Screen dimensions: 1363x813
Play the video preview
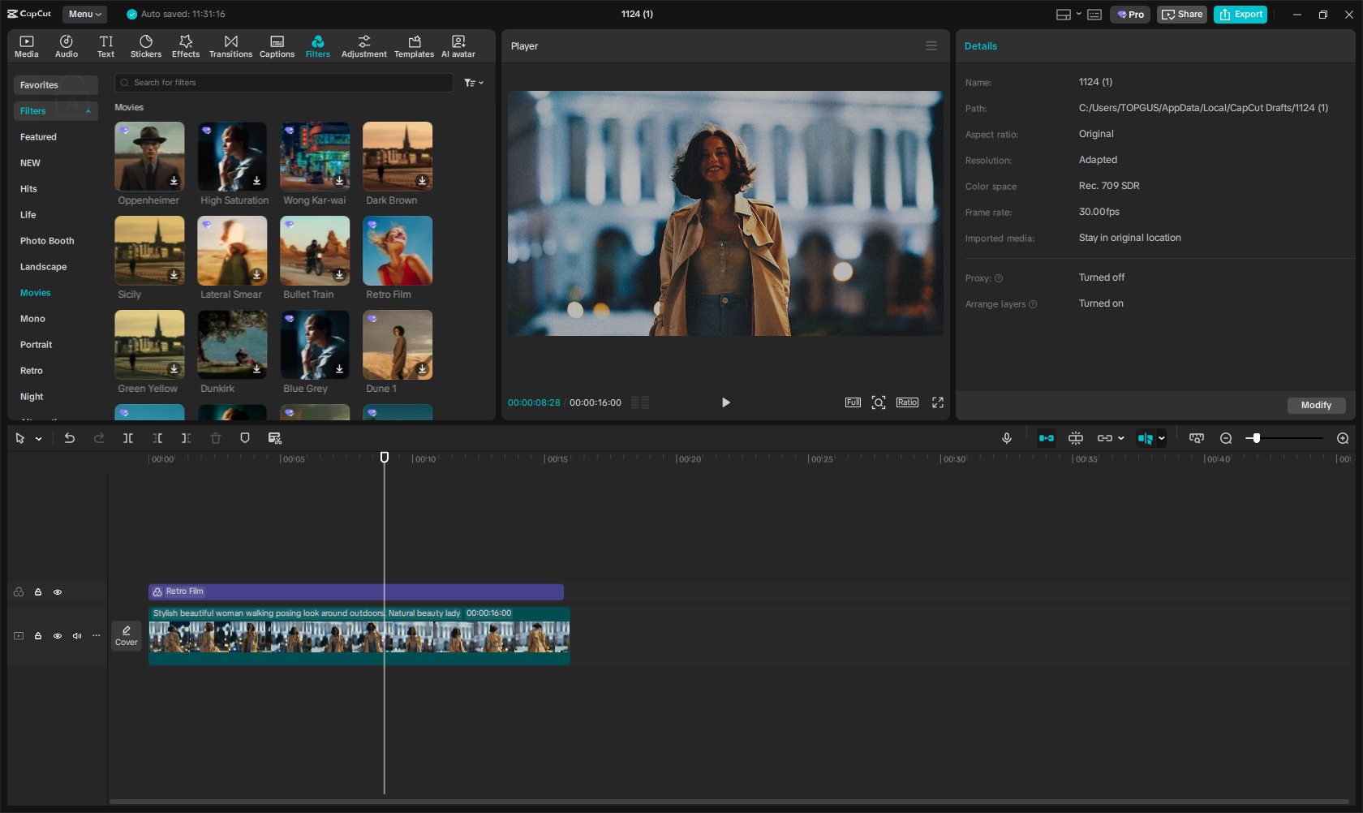pyautogui.click(x=726, y=402)
